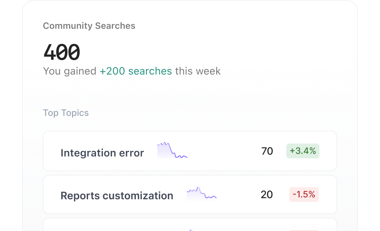Viewport: 380px width, 231px height.
Task: Click the count 20 for Reports customization
Action: [267, 194]
